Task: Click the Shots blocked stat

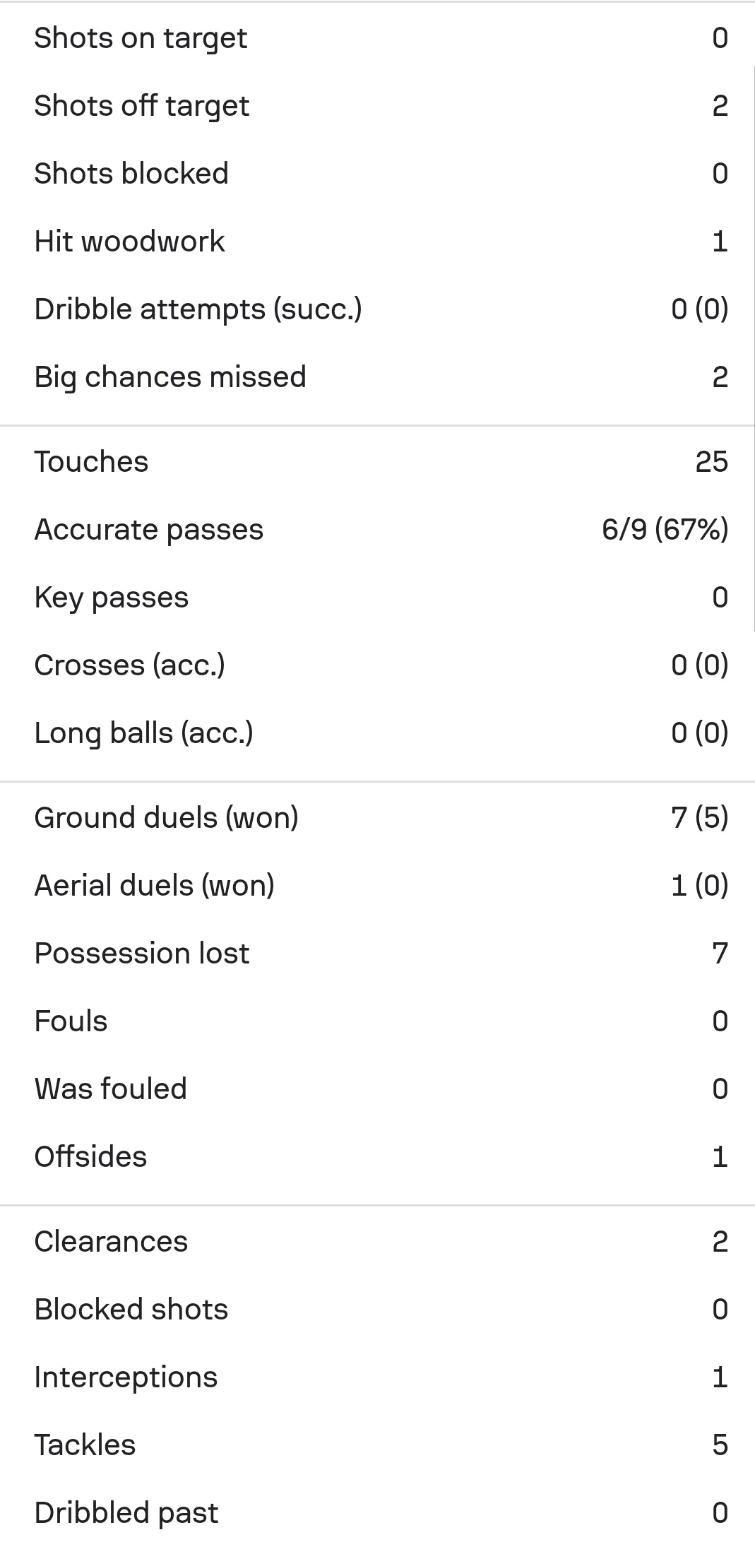Action: pyautogui.click(x=377, y=174)
